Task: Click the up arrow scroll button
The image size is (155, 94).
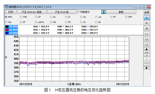Action: (147, 49)
